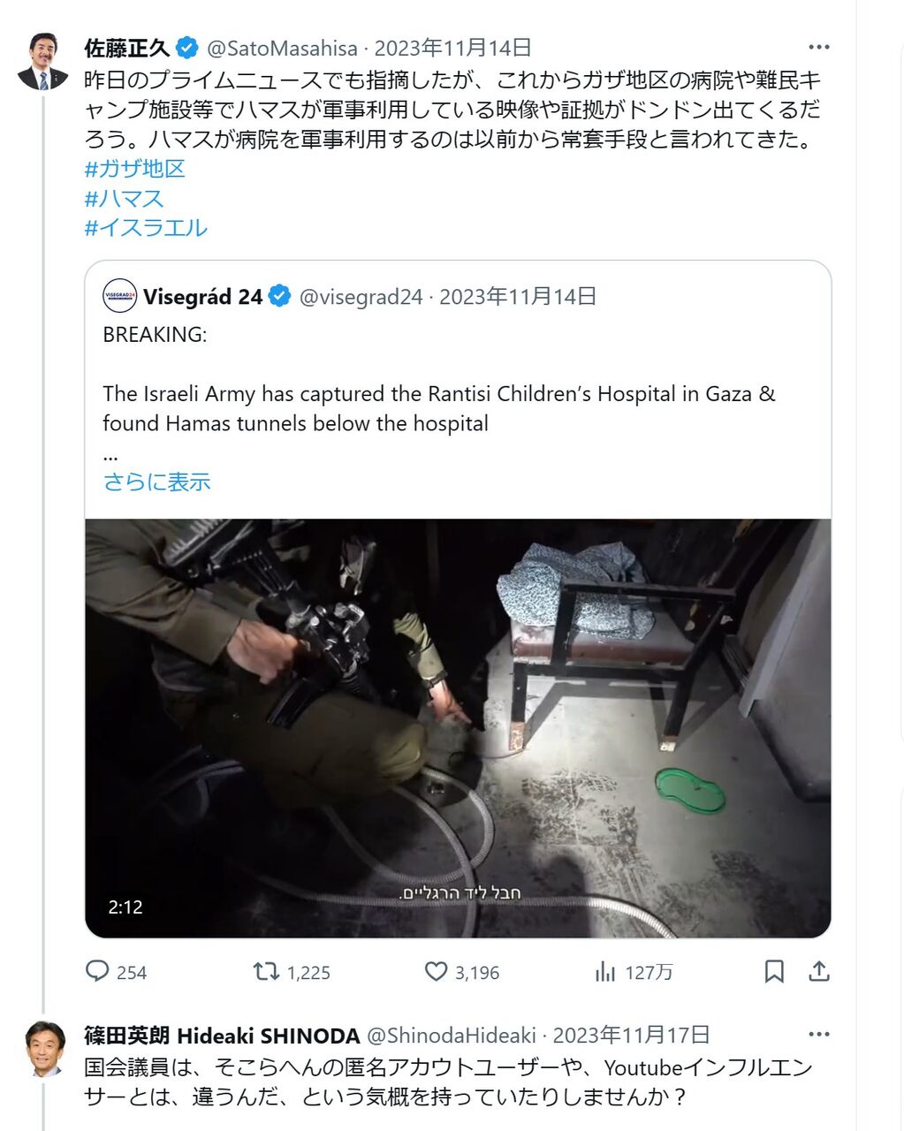This screenshot has width=904, height=1131.
Task: Open reply icon with 254 comments
Action: [97, 972]
